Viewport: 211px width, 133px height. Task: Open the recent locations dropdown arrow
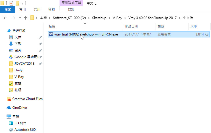[x=20, y=18]
